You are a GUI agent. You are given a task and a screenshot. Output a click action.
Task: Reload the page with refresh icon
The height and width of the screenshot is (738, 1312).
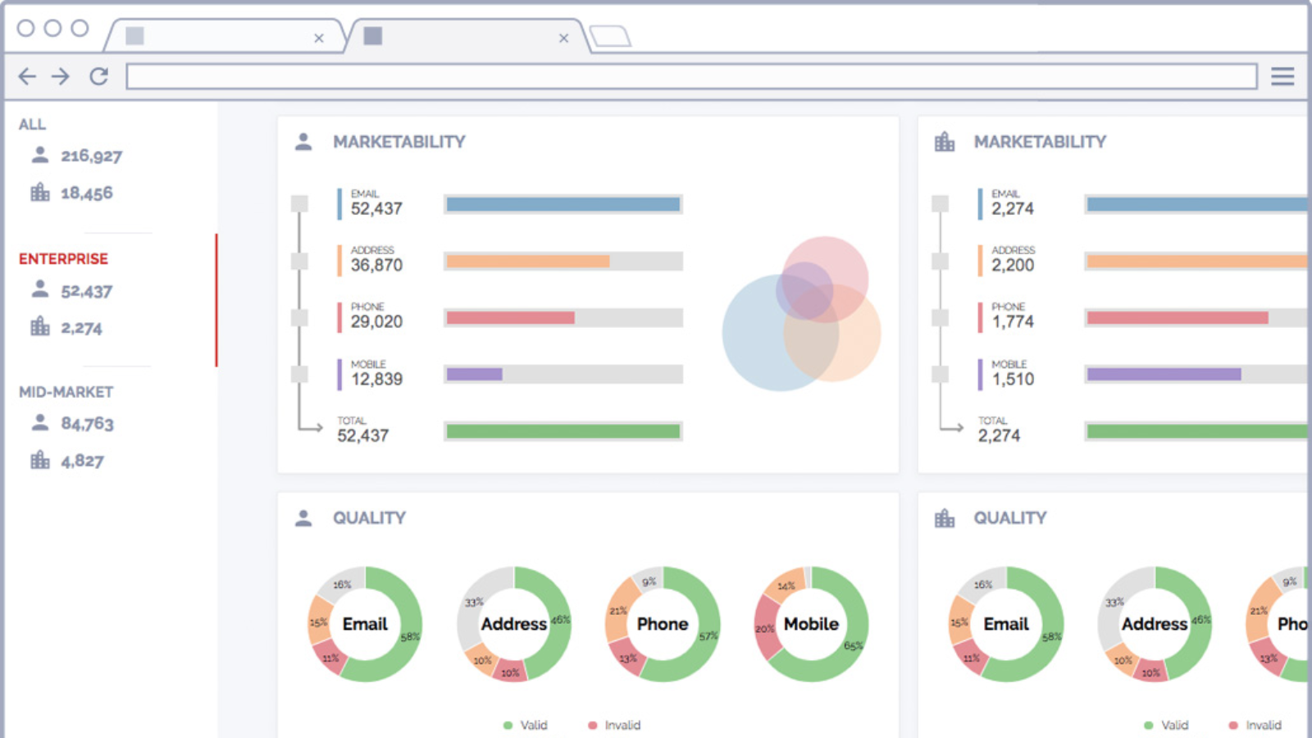pyautogui.click(x=99, y=76)
